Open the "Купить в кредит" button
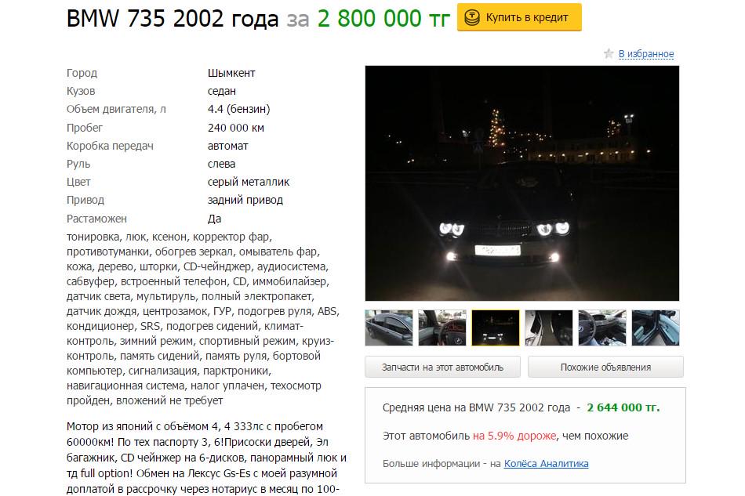Image resolution: width=745 pixels, height=496 pixels. coord(519,17)
